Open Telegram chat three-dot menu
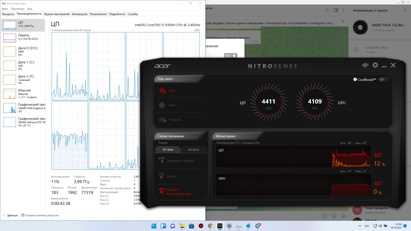 coord(344,10)
